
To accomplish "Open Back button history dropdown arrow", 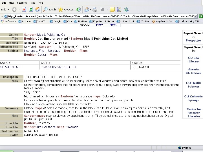I will [x=8, y=10].
